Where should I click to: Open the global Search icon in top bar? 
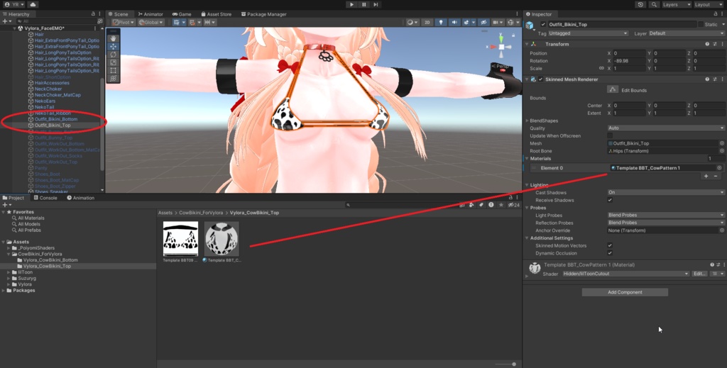click(654, 5)
